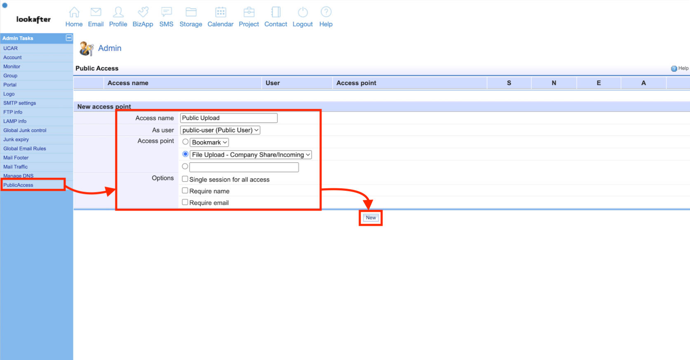This screenshot has width=690, height=360.
Task: Collapse the Admin Tasks panel
Action: pyautogui.click(x=69, y=38)
